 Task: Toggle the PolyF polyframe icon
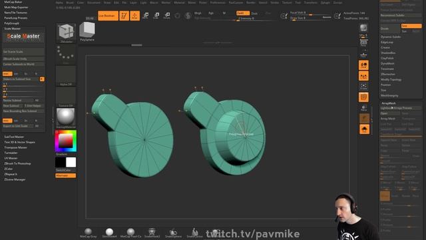pos(363,97)
